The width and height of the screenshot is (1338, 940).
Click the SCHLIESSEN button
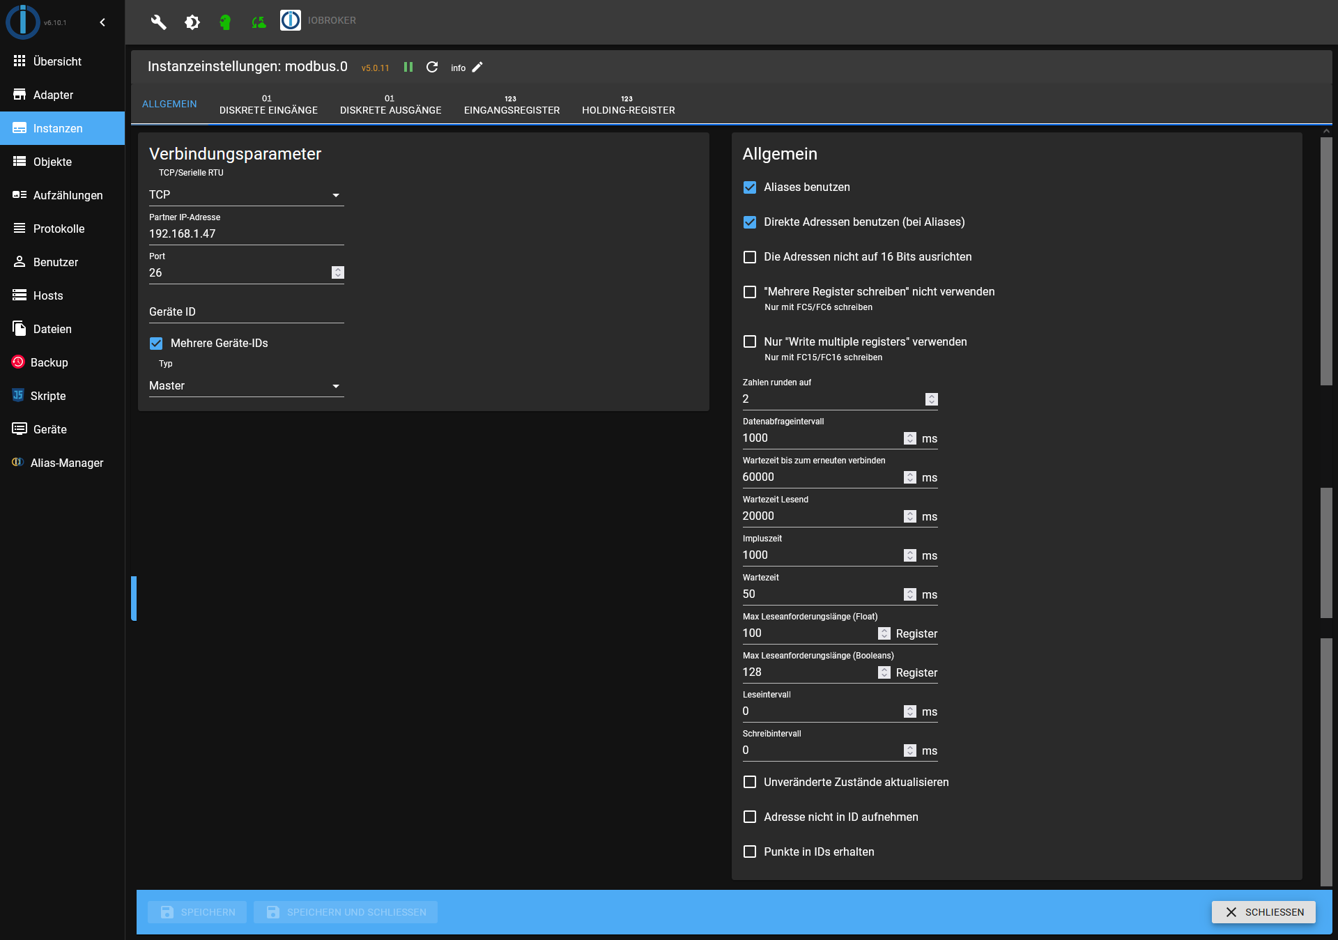(1263, 912)
